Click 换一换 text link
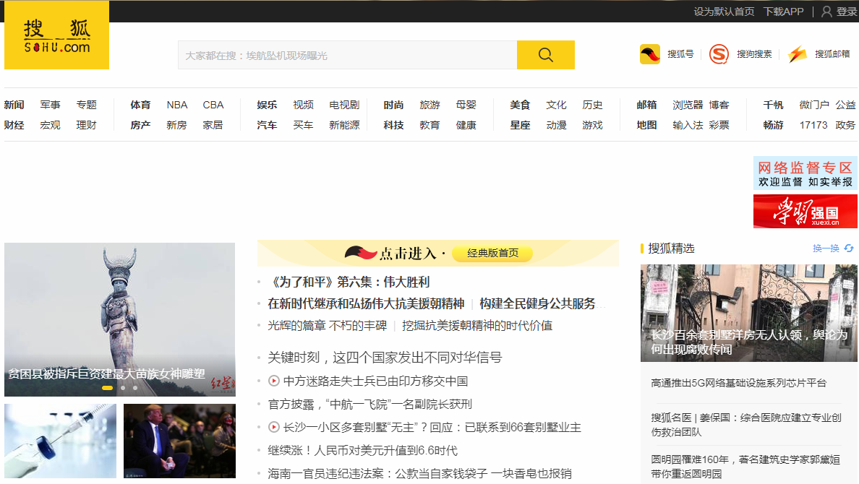The image size is (859, 484). pyautogui.click(x=826, y=249)
